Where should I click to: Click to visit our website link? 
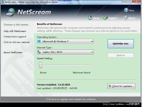pyautogui.click(x=16, y=42)
